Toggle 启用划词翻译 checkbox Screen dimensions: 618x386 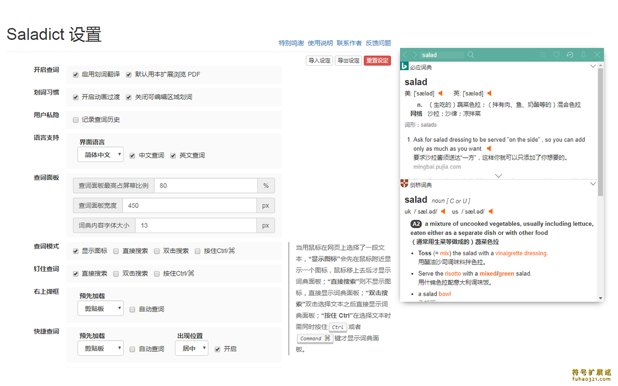coord(76,75)
